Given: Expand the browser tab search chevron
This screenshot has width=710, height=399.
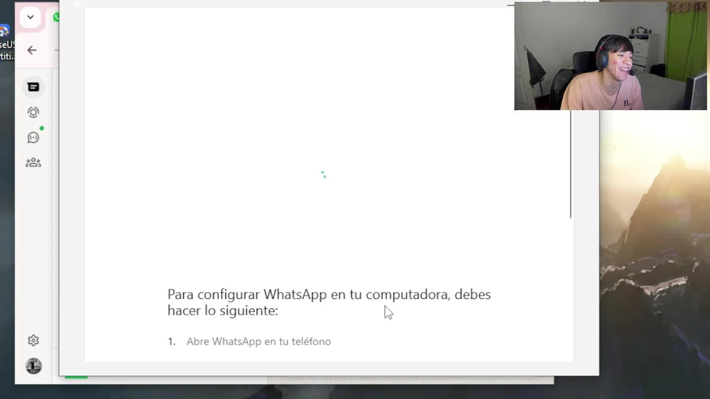Looking at the screenshot, I should point(30,17).
